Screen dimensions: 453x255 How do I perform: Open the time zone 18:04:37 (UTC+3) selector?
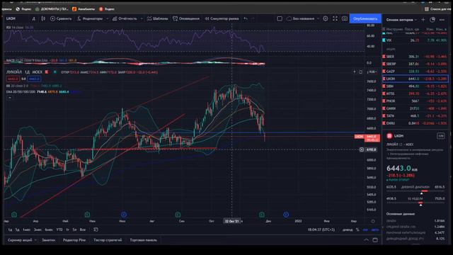pyautogui.click(x=321, y=229)
